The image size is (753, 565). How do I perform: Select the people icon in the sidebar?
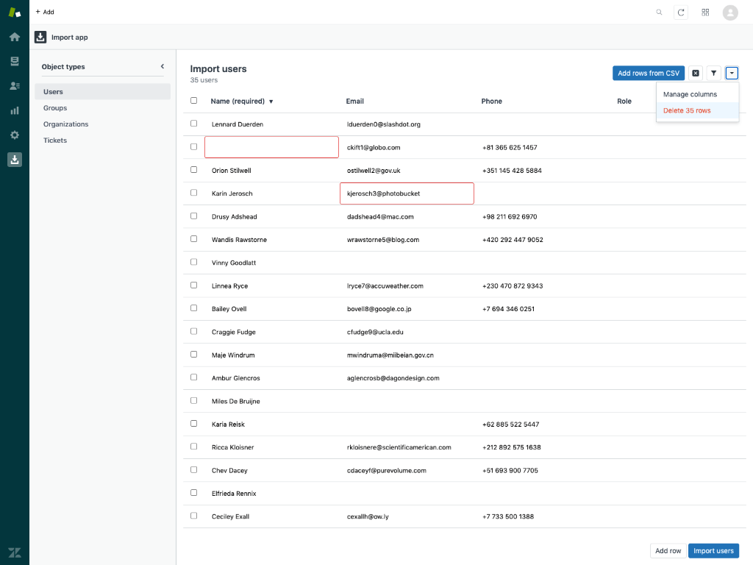(x=15, y=85)
